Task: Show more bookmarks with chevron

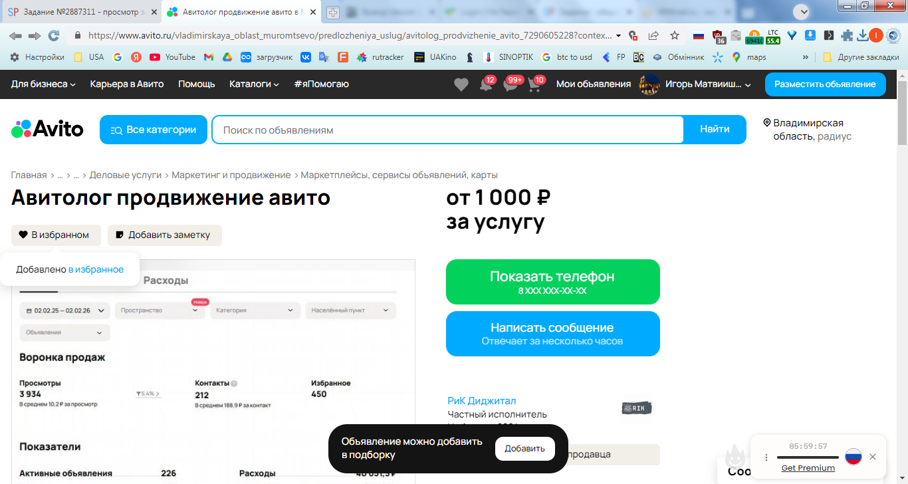Action: [x=806, y=57]
